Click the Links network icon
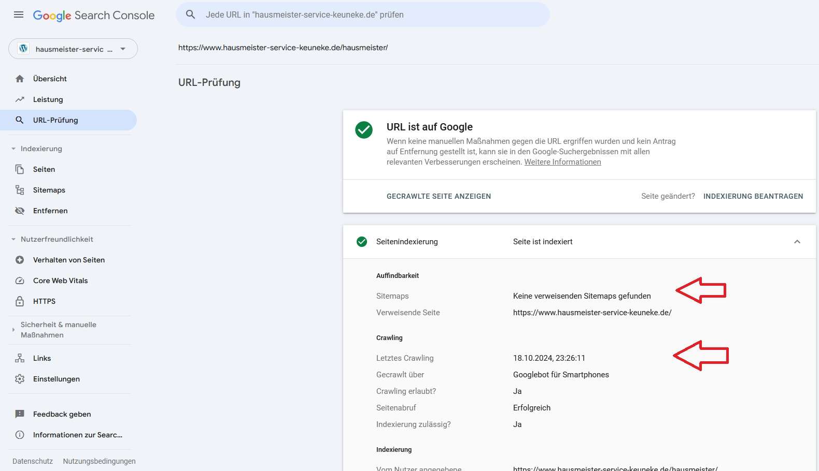 tap(20, 358)
